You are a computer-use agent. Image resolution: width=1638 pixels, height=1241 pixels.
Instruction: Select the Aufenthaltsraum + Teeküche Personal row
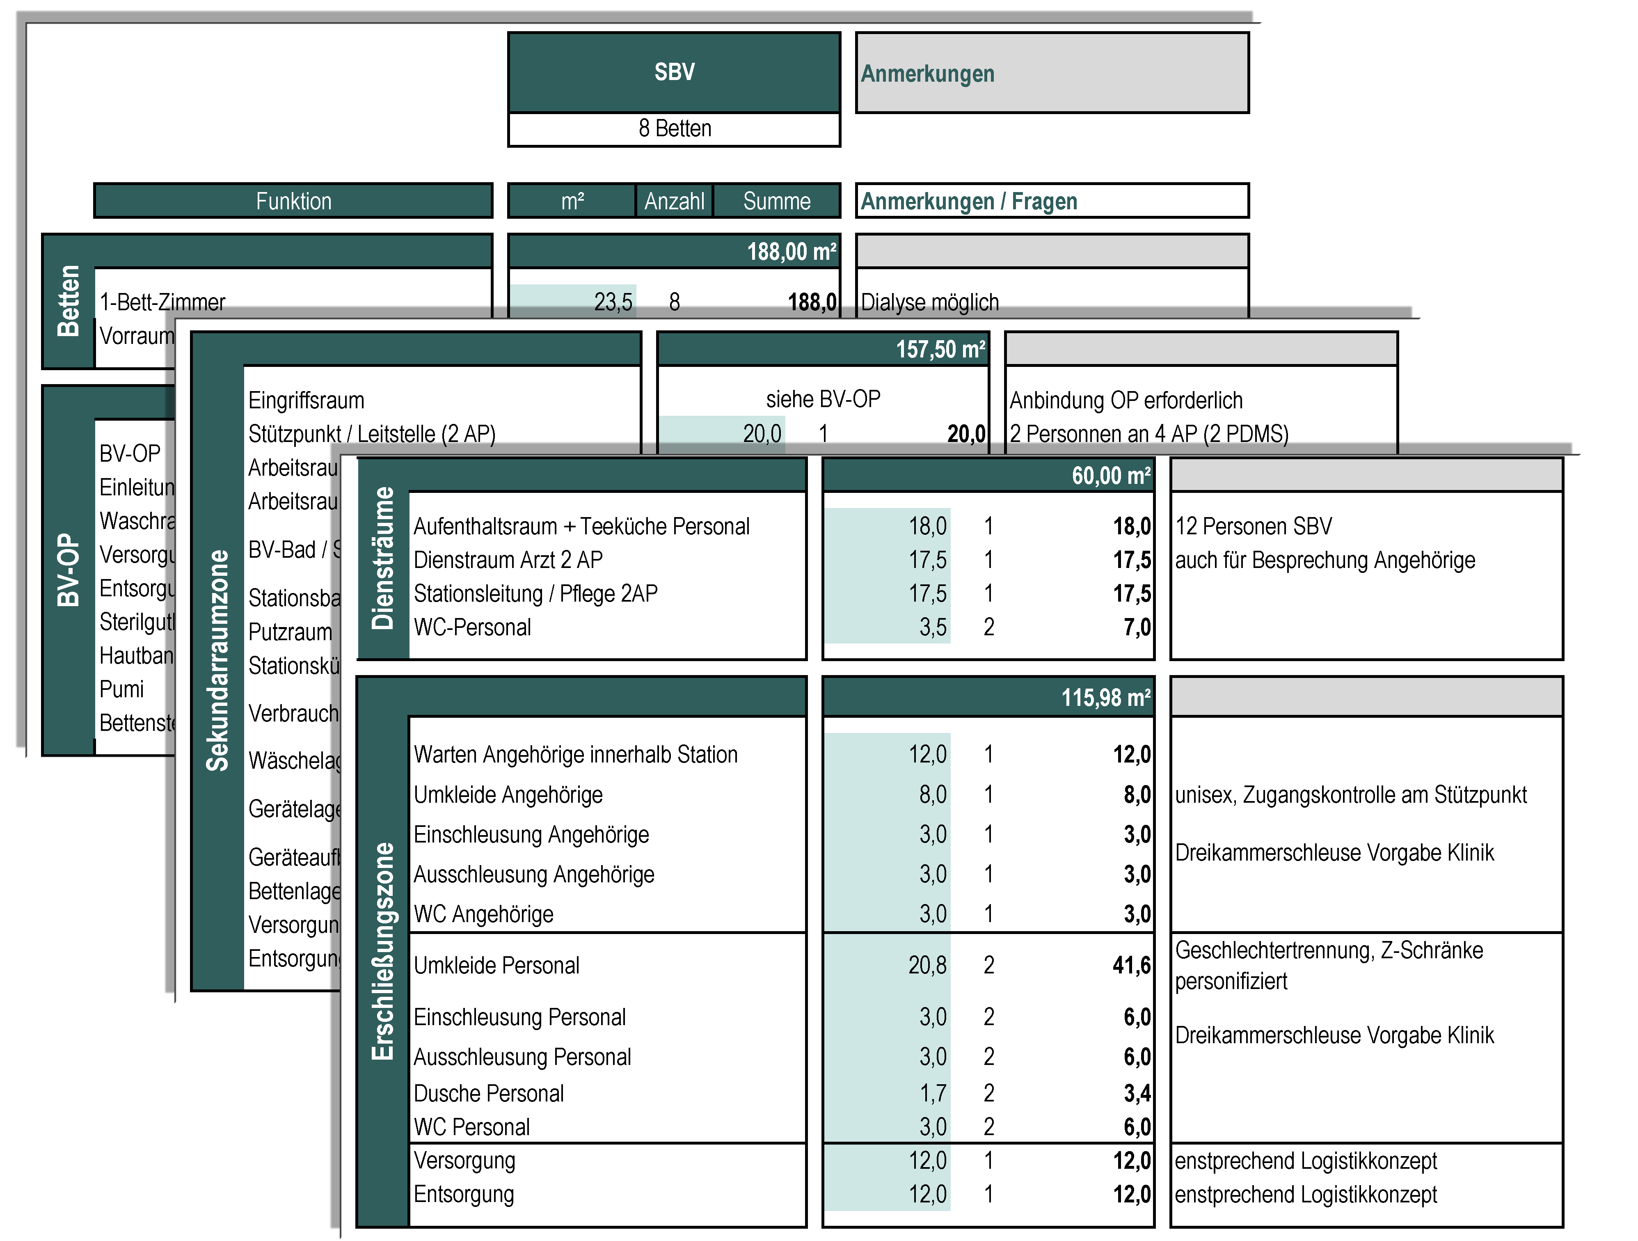[x=581, y=527]
